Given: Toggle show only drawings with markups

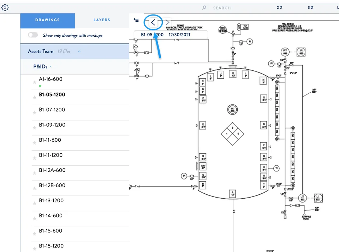Looking at the screenshot, I should tap(33, 35).
